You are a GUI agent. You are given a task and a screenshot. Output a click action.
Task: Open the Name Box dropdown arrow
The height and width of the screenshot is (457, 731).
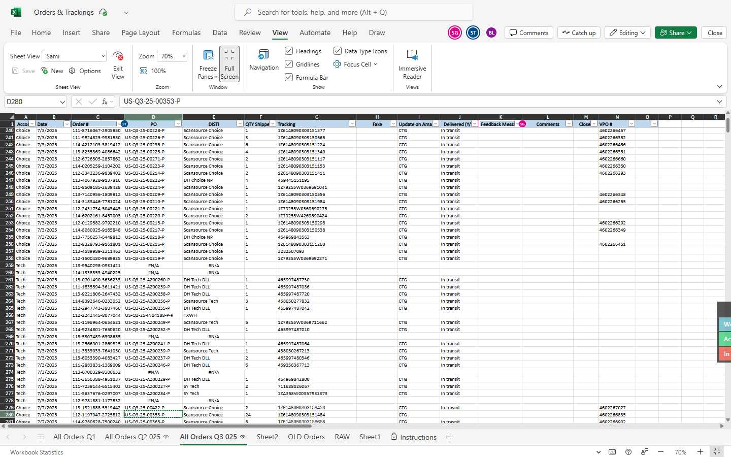pos(62,102)
